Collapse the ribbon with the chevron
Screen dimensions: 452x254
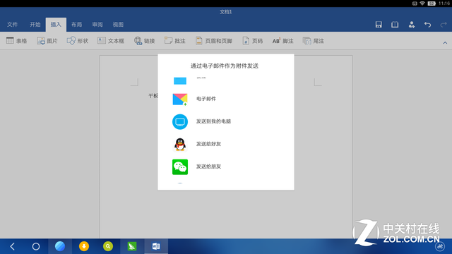pos(445,43)
